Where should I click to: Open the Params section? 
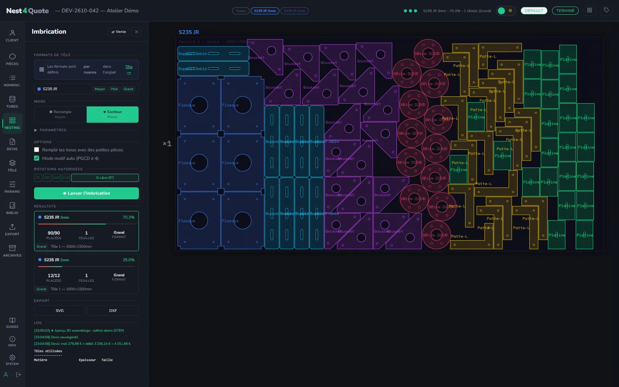(12, 187)
